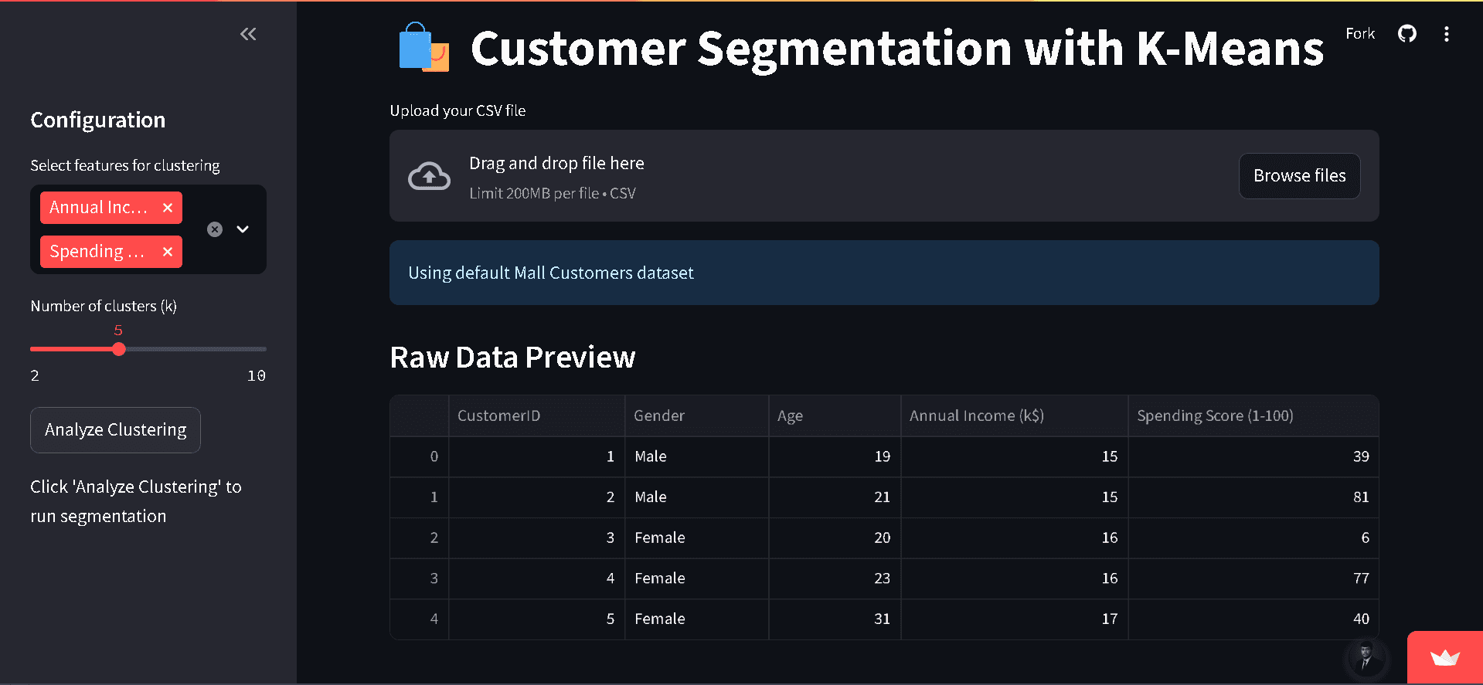
Task: Remove the Spending Score feature tag
Action: coord(168,252)
